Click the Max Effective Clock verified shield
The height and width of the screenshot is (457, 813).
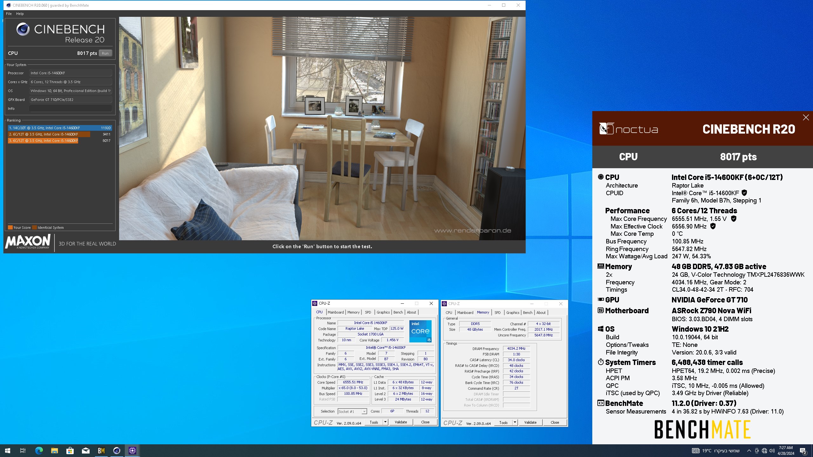tap(713, 226)
